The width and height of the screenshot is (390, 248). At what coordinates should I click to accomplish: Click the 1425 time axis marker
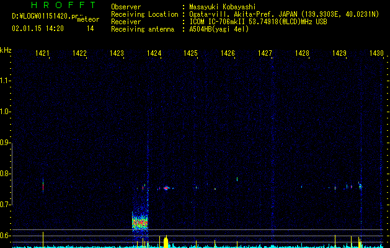190,53
